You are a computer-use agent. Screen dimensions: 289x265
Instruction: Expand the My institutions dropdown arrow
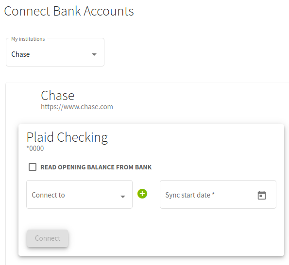click(94, 54)
